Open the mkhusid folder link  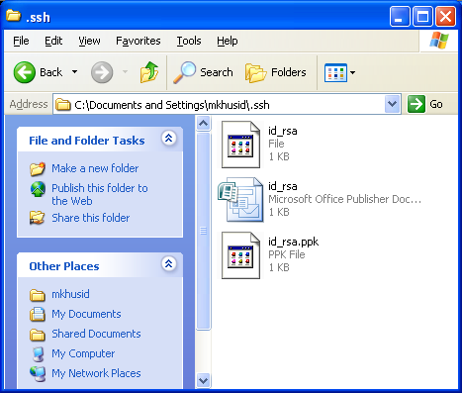[x=70, y=294]
